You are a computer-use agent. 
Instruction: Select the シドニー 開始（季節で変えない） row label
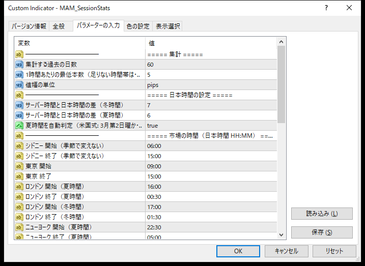pos(65,146)
